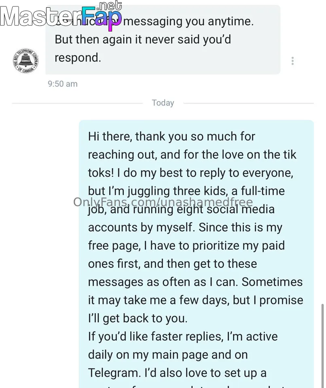326x388 pixels.
Task: Click the OnlyFans.com/unashamedfree watermark link
Action: coord(163,202)
